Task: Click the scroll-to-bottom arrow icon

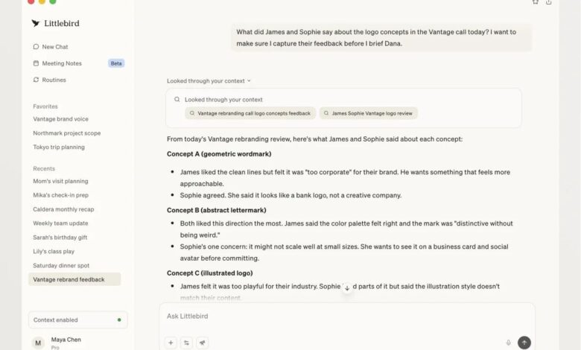Action: click(x=347, y=287)
